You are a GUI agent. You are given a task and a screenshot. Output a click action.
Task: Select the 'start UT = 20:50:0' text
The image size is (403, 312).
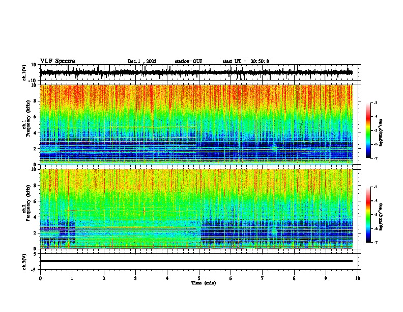[x=246, y=61]
